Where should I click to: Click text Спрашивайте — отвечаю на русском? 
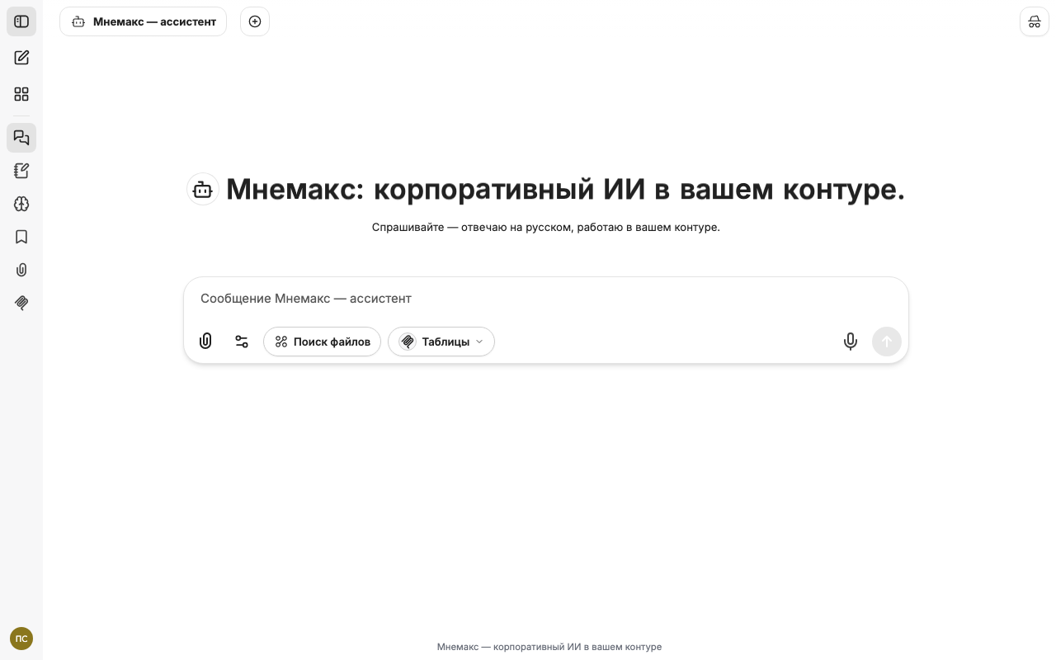(546, 227)
